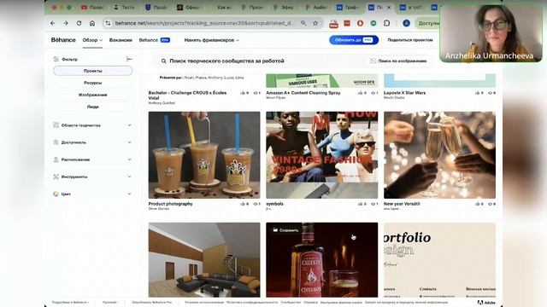Click the Подробнее о Behance footer link
Viewport: 547px width, 307px height.
(70, 303)
